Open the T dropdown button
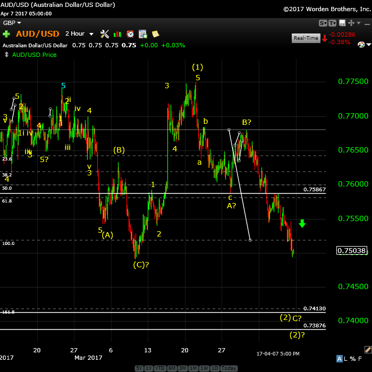This screenshot has width=372, height=372. 332,23
